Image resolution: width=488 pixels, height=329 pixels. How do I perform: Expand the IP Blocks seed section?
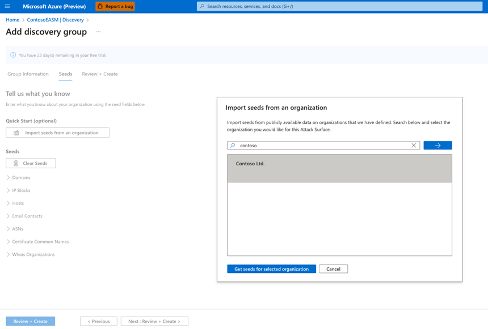pyautogui.click(x=8, y=190)
